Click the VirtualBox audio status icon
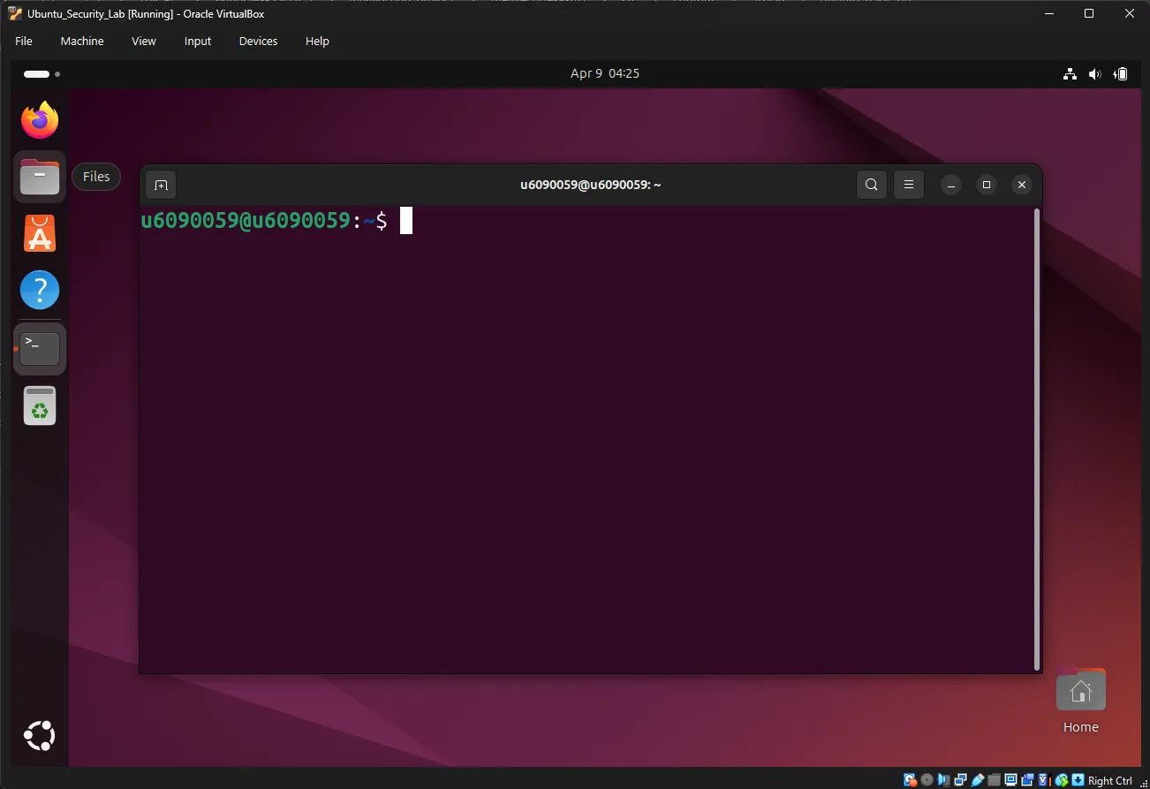Screen dimensions: 1150x789 (x=944, y=779)
